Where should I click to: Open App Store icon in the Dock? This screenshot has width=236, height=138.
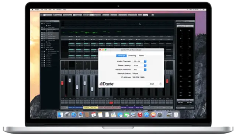pyautogui.click(x=146, y=115)
